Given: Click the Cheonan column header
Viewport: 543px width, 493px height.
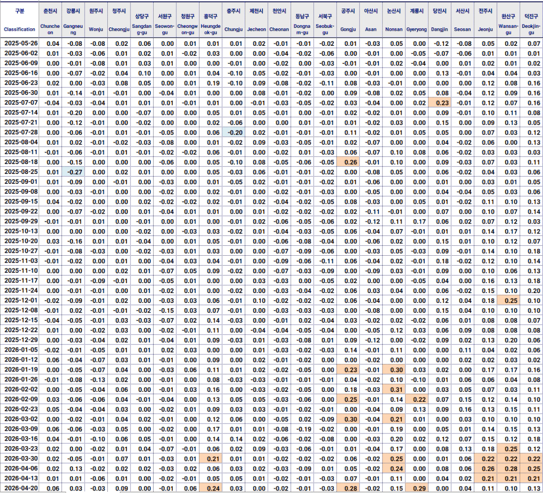Looking at the screenshot, I should pos(279,29).
